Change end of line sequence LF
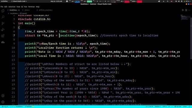Screen dimensions: 192x108 (169, 106)
